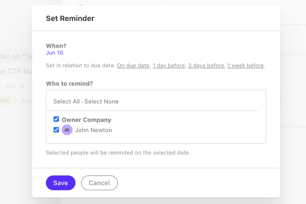Cancel the Set Reminder dialog

point(99,183)
